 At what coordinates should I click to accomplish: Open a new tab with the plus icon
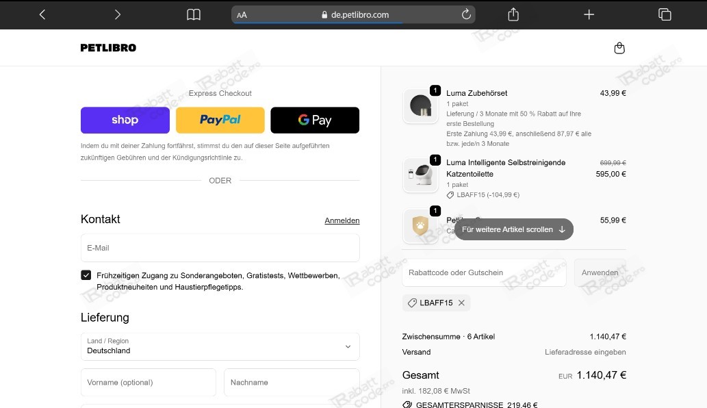pos(589,14)
